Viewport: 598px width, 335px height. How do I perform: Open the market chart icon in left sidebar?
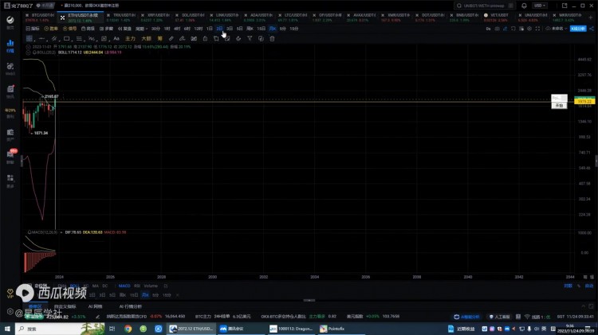10,45
